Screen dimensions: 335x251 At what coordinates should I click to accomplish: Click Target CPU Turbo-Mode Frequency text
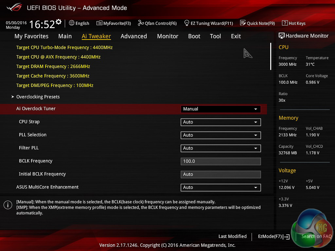coord(64,48)
